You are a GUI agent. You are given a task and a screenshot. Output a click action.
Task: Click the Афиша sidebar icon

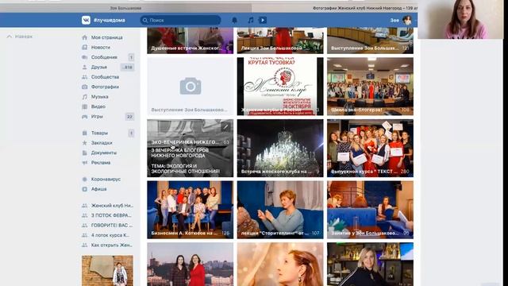(x=85, y=189)
